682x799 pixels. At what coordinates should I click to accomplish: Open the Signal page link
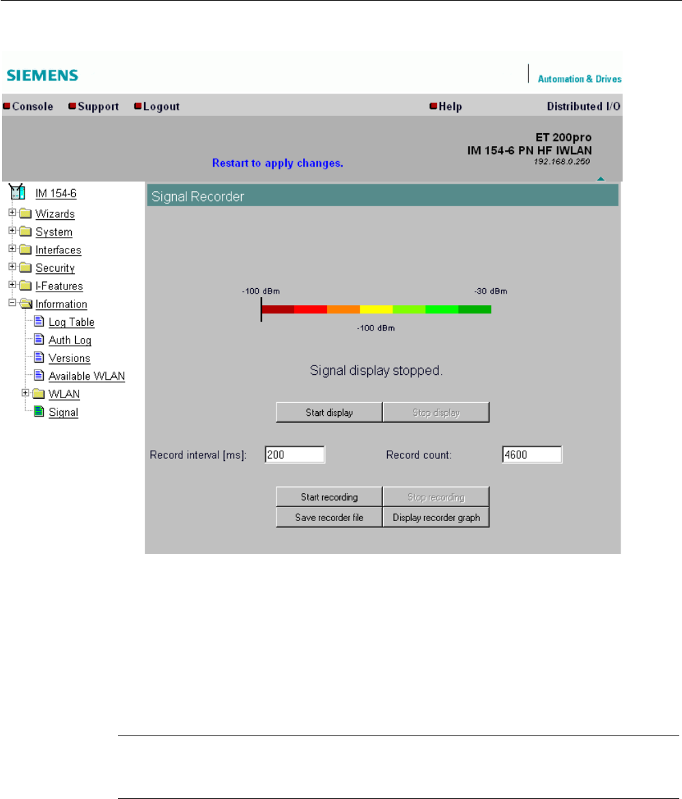coord(63,412)
